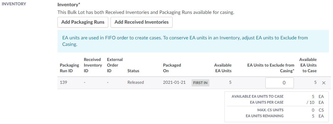Click the EA UNITS PER CASE summary row
The image size is (333, 124).
coord(277,102)
